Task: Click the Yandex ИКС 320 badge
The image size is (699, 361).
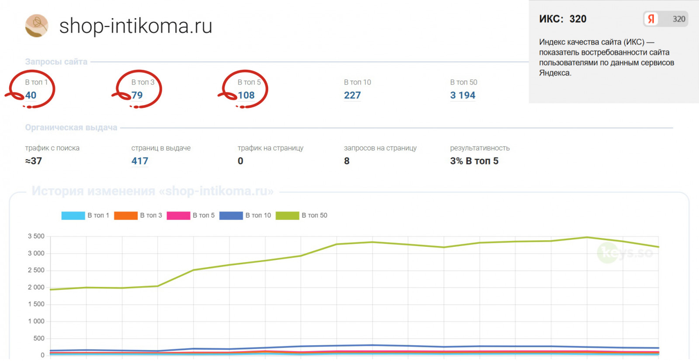Action: point(665,19)
